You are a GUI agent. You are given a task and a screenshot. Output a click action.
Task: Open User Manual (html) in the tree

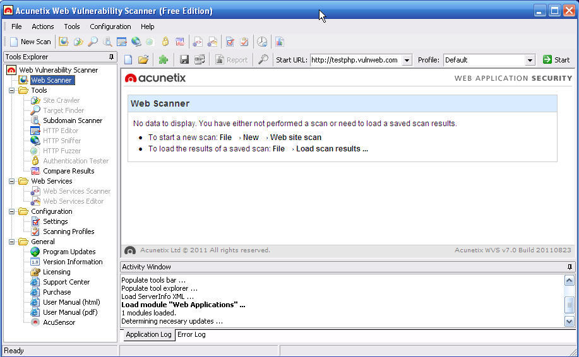[x=71, y=302]
